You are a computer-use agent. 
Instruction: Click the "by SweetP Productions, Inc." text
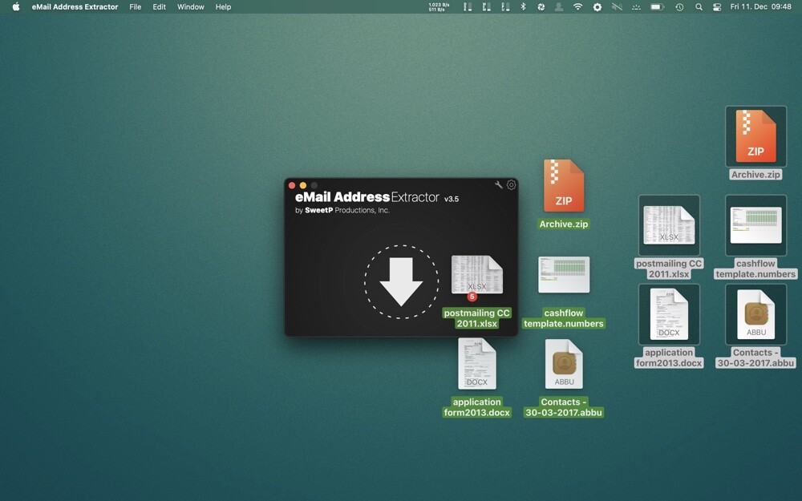(342, 210)
